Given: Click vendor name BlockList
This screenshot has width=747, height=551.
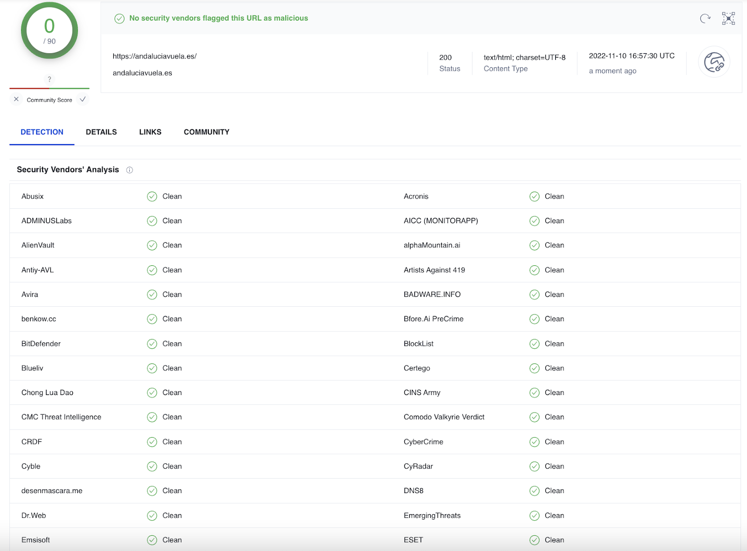Looking at the screenshot, I should 419,344.
